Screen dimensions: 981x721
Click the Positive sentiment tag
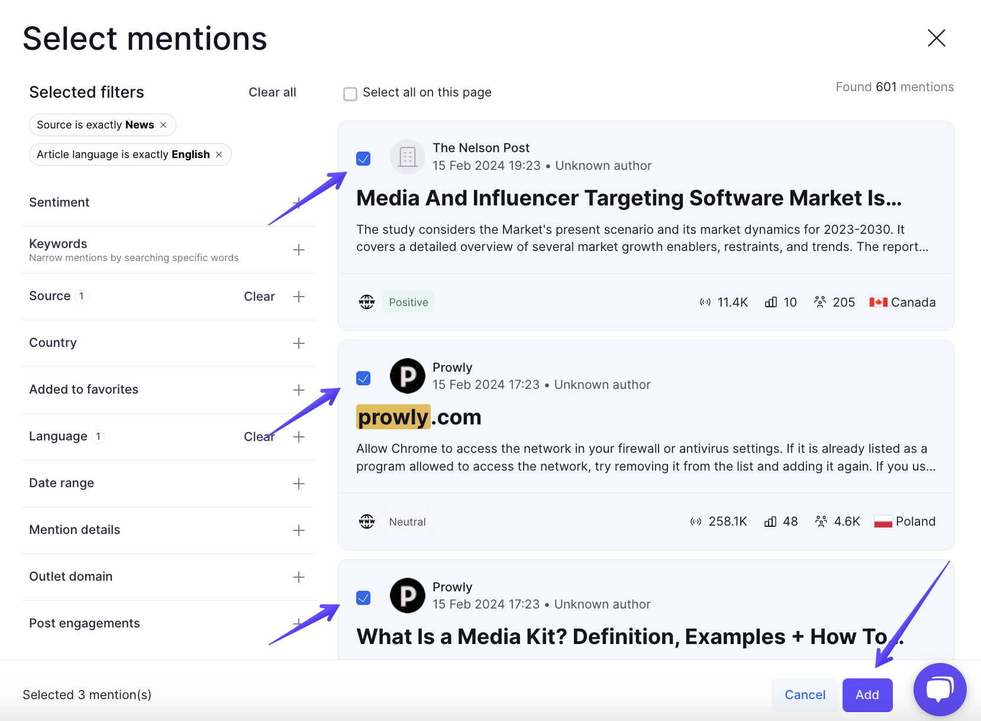tap(408, 302)
